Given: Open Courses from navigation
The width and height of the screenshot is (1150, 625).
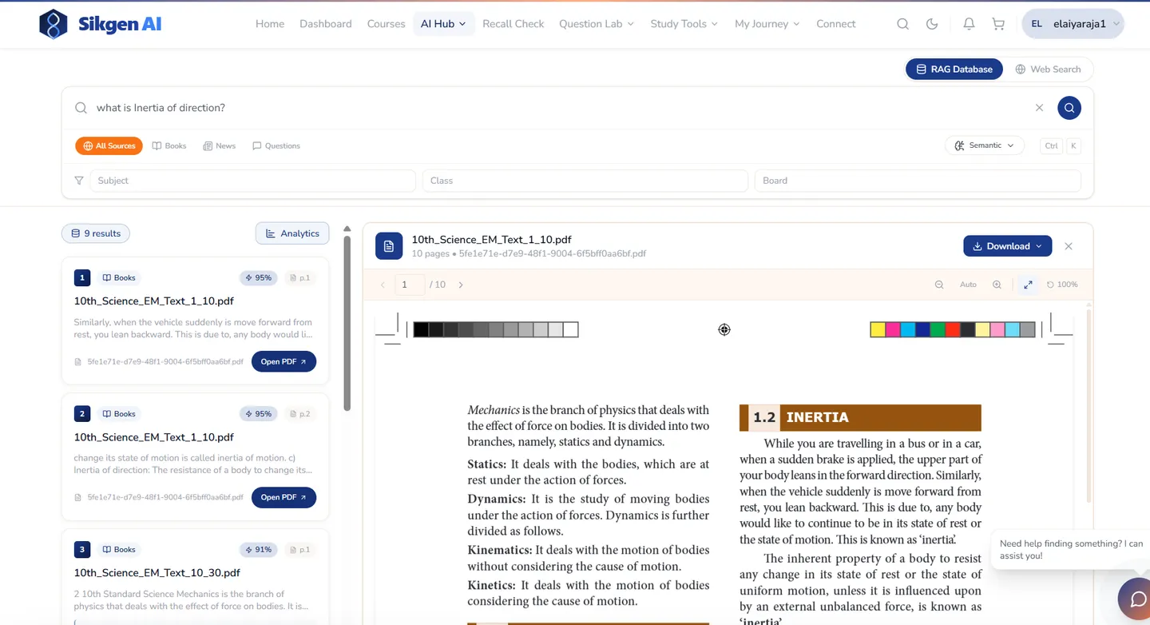Looking at the screenshot, I should (387, 24).
